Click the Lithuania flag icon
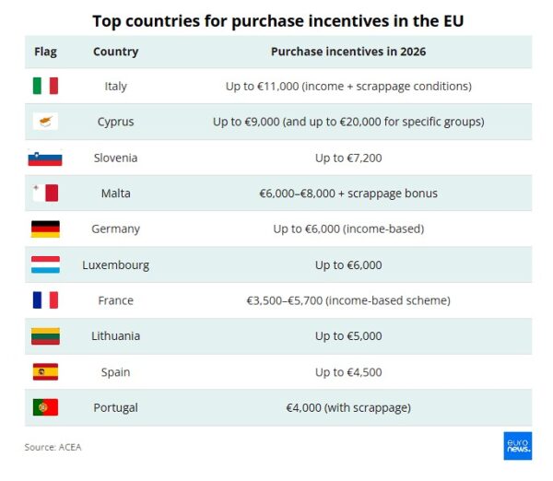Image resolution: width=553 pixels, height=481 pixels. point(45,336)
